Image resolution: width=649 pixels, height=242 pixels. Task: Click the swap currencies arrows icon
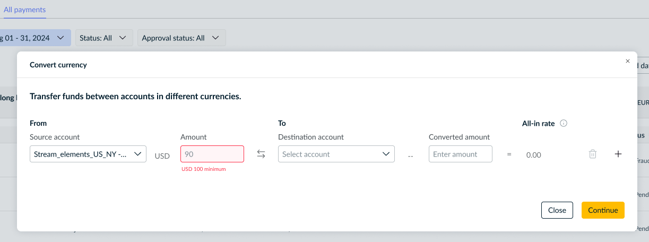click(x=261, y=154)
